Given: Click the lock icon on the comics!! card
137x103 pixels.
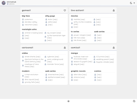Looking at the screenshot, I should click(x=114, y=48).
